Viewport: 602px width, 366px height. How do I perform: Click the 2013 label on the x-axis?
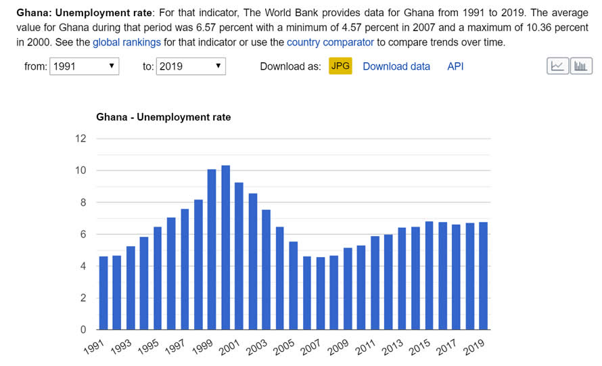(x=392, y=348)
